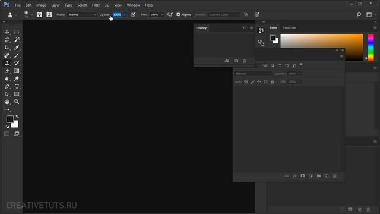Open the Filter menu
Viewport: 380px width, 214px height.
[x=96, y=5]
